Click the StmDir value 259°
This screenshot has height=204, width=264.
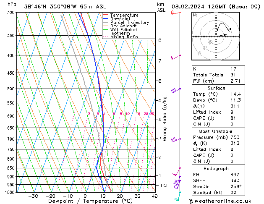tap(236, 186)
